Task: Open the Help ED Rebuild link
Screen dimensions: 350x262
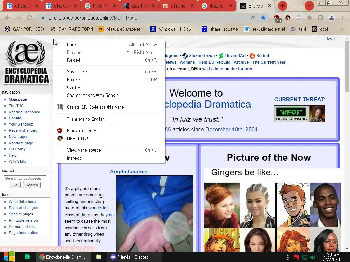Action: pos(214,62)
